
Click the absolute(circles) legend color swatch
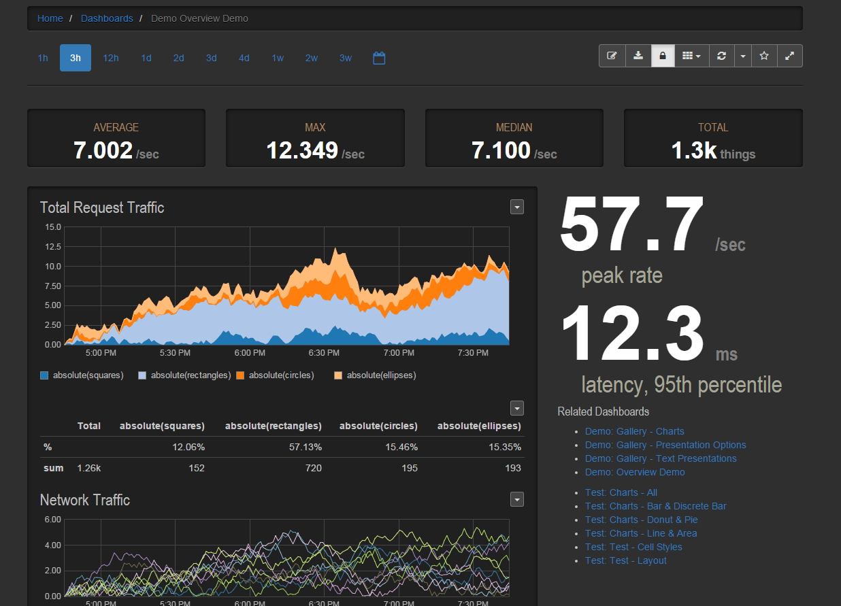[x=240, y=375]
